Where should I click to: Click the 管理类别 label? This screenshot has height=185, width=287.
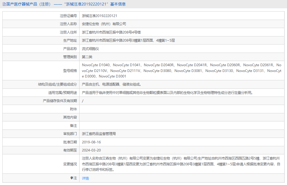pyautogui.click(x=70, y=57)
